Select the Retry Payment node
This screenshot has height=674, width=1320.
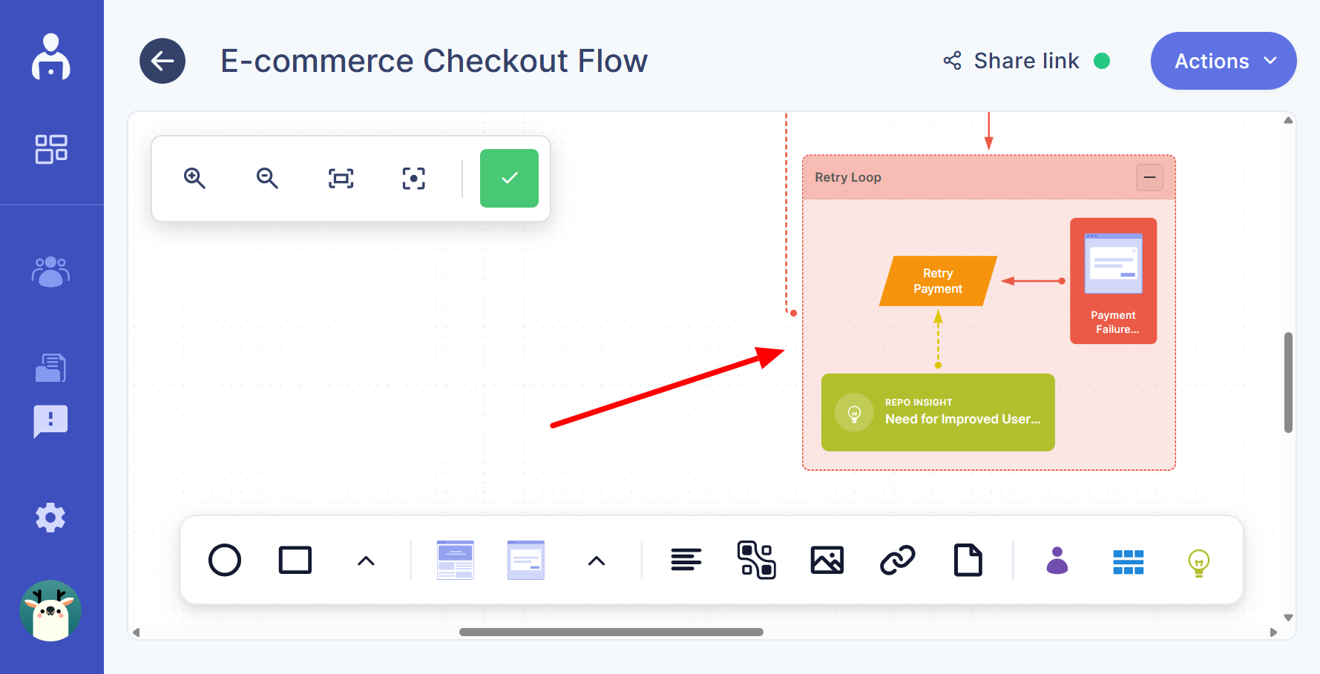938,281
